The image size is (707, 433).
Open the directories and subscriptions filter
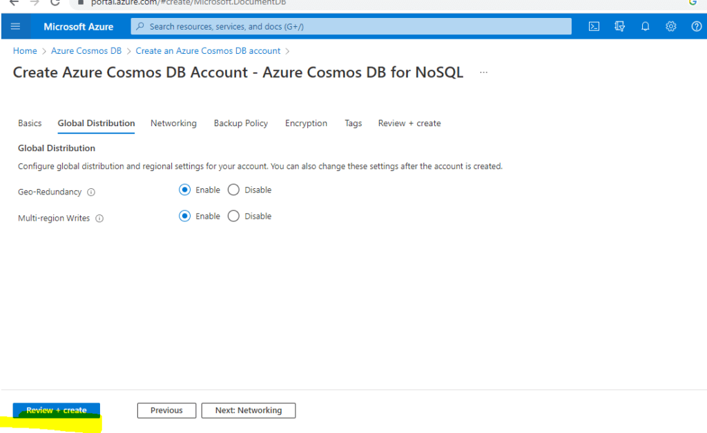click(x=619, y=26)
